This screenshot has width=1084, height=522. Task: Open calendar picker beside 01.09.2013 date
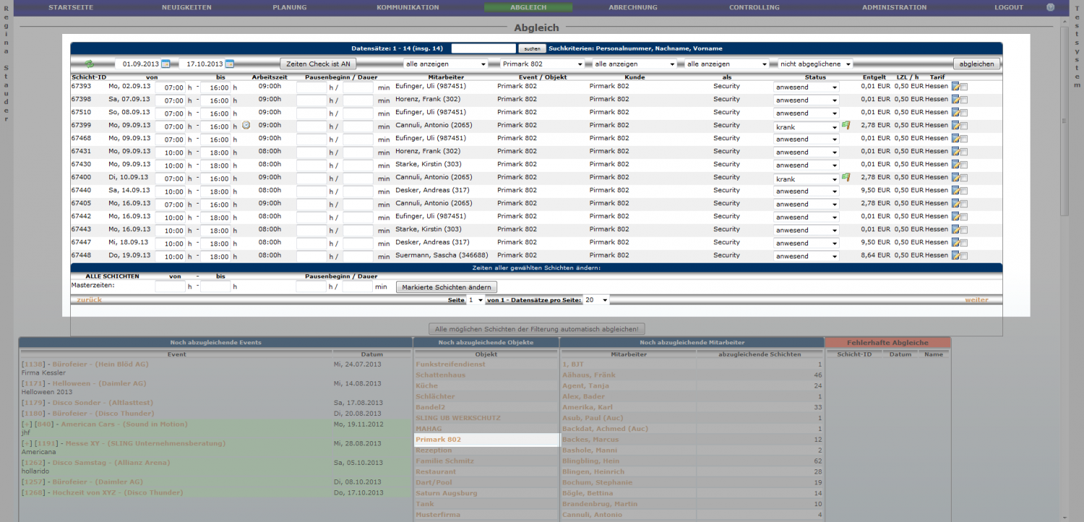pos(165,64)
